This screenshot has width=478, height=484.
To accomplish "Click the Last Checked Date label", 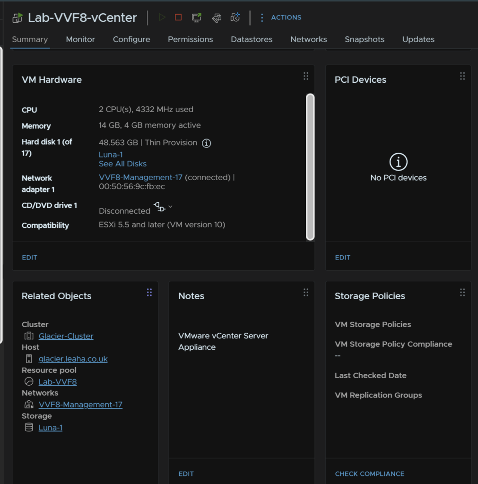I will [x=371, y=375].
